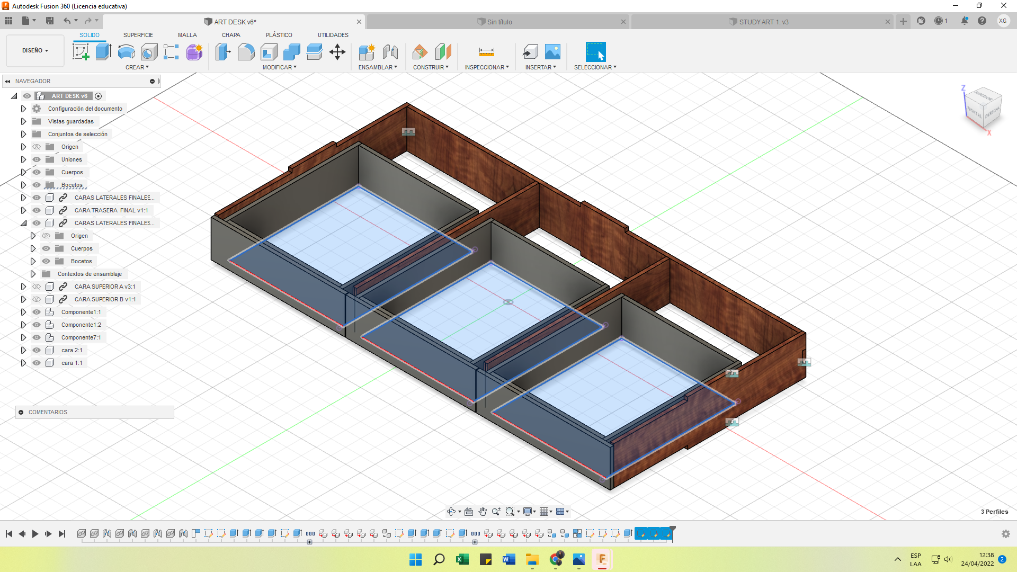This screenshot has width=1017, height=572.
Task: Open the INSPECCIONAR dropdown menu
Action: pos(487,67)
